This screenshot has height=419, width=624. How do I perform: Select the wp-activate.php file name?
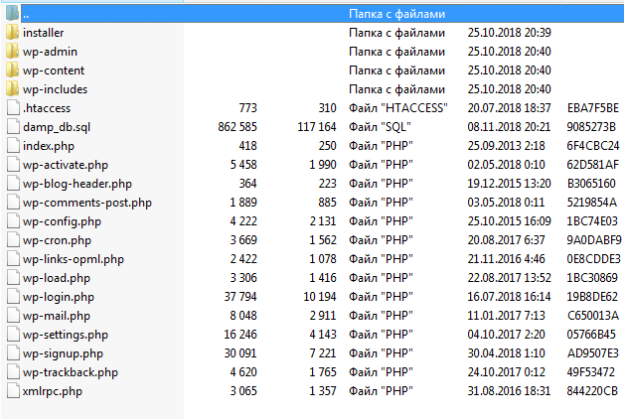(x=66, y=165)
